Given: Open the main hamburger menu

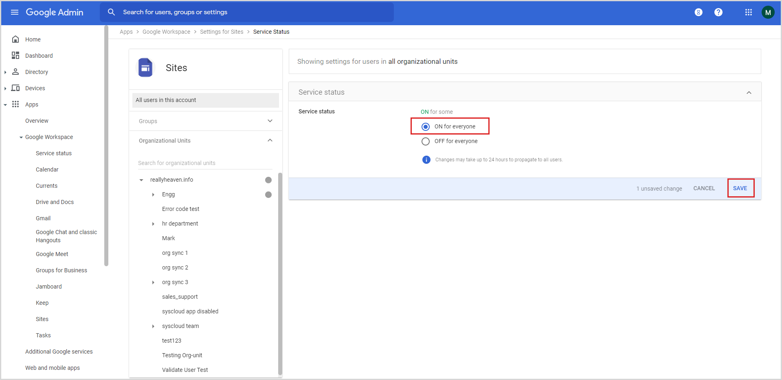Looking at the screenshot, I should [15, 12].
